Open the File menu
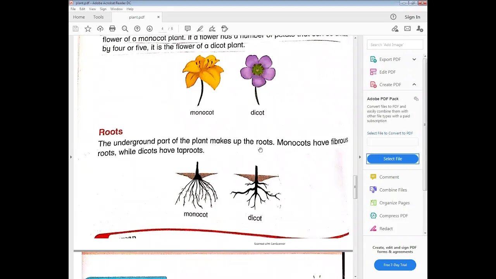Image resolution: width=496 pixels, height=279 pixels. [73, 9]
